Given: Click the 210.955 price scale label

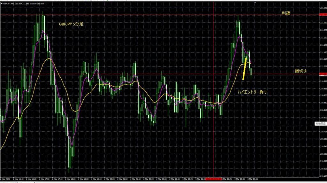Looking at the screenshot, I should coord(323,88).
